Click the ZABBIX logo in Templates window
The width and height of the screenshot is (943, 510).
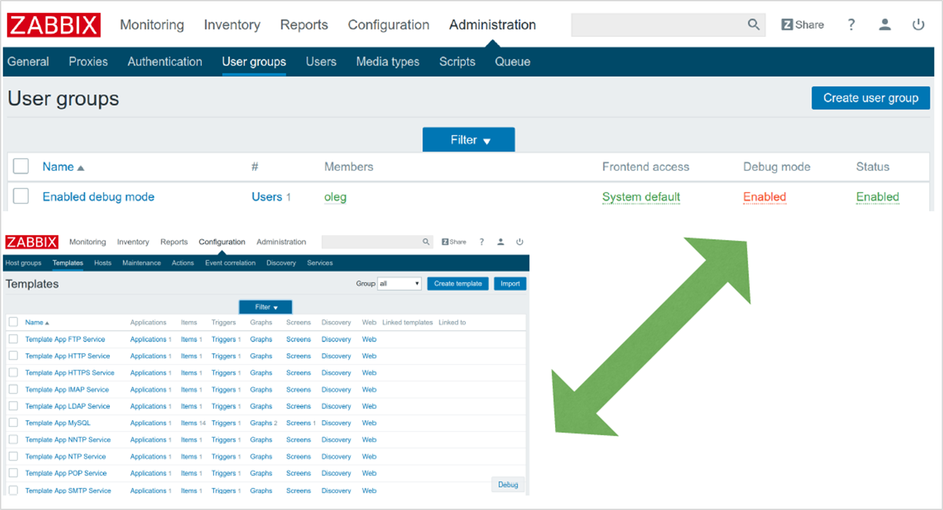[32, 242]
